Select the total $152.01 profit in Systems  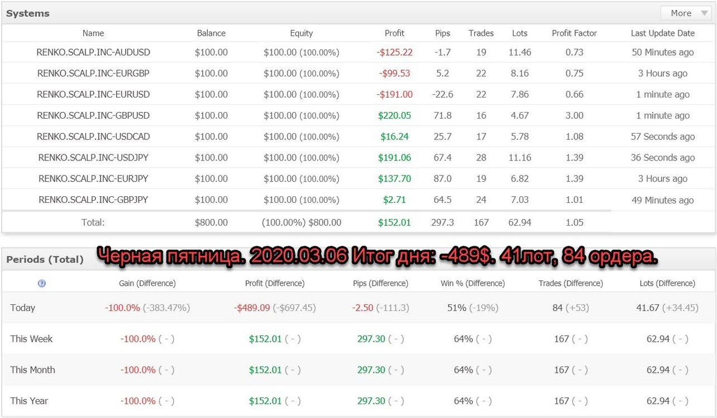pyautogui.click(x=394, y=222)
